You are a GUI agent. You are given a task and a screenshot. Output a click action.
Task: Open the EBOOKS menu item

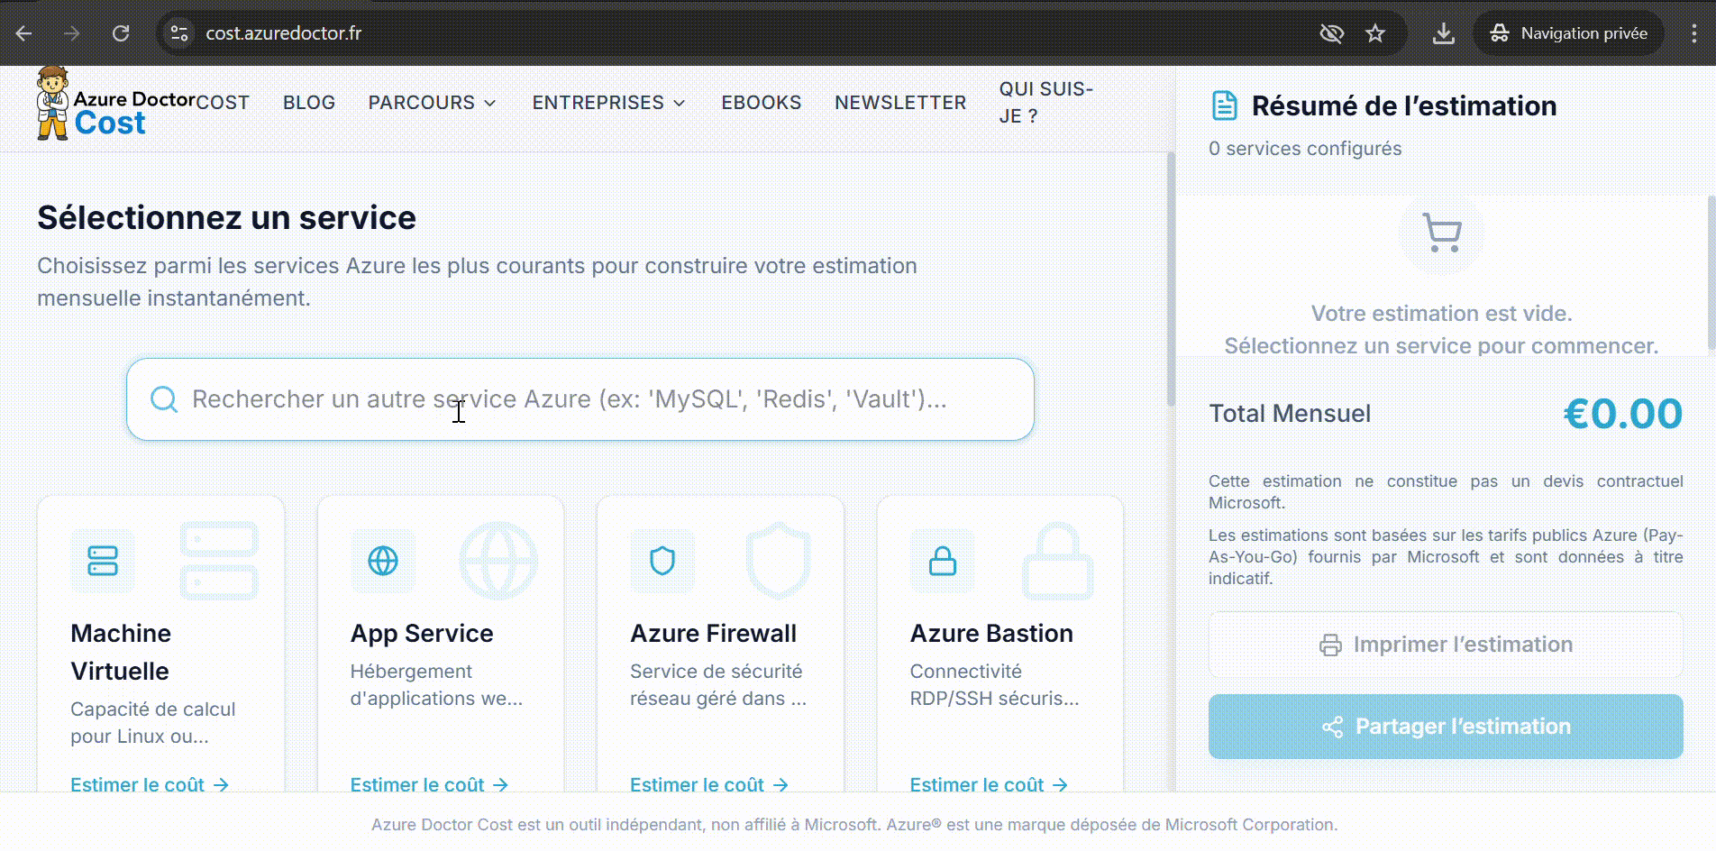(x=762, y=103)
